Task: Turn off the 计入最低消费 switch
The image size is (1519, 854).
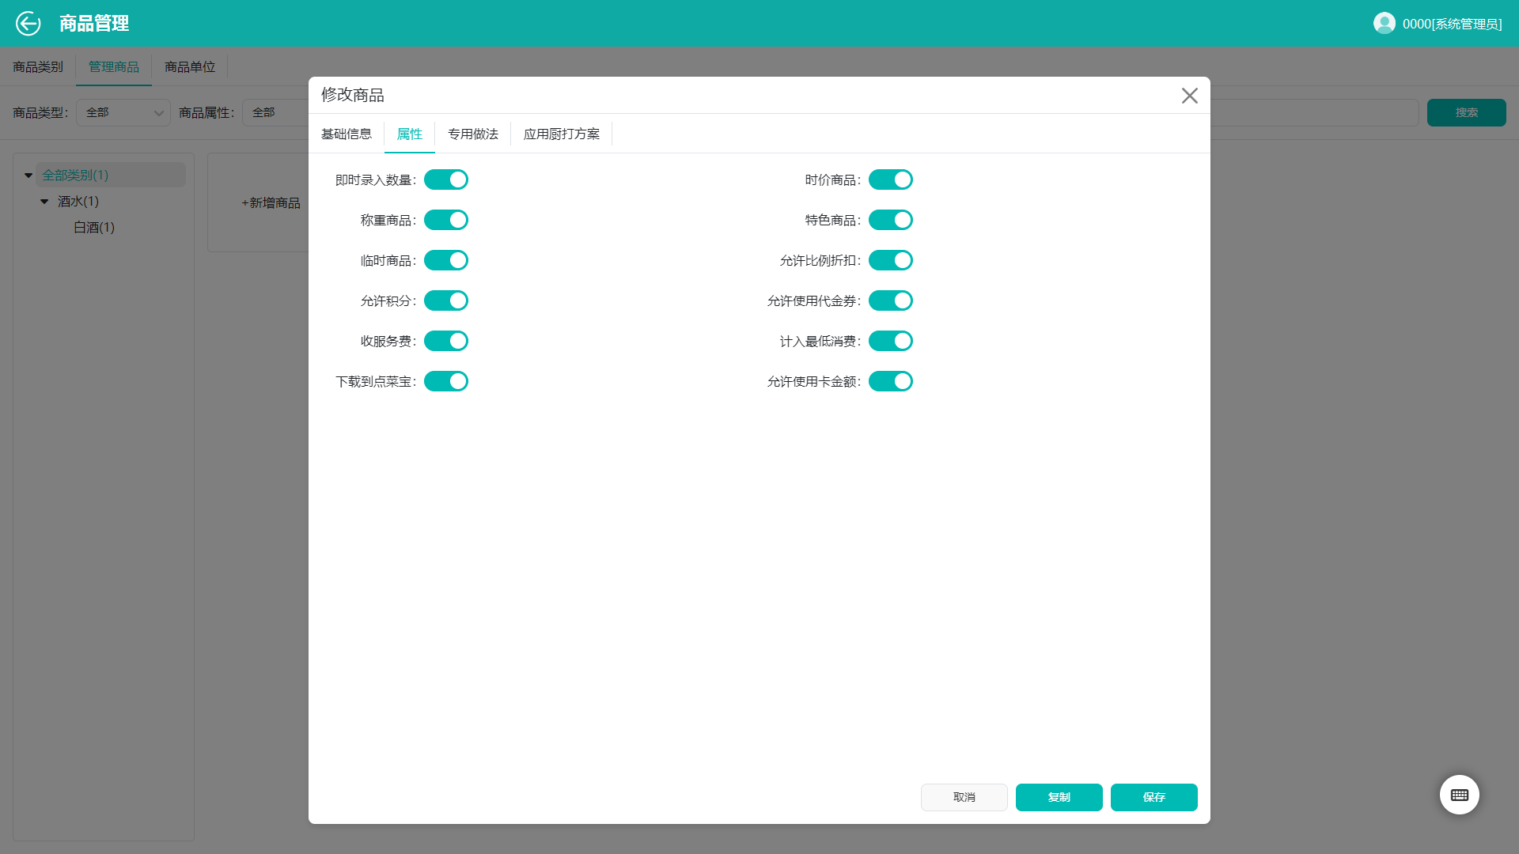Action: tap(891, 341)
